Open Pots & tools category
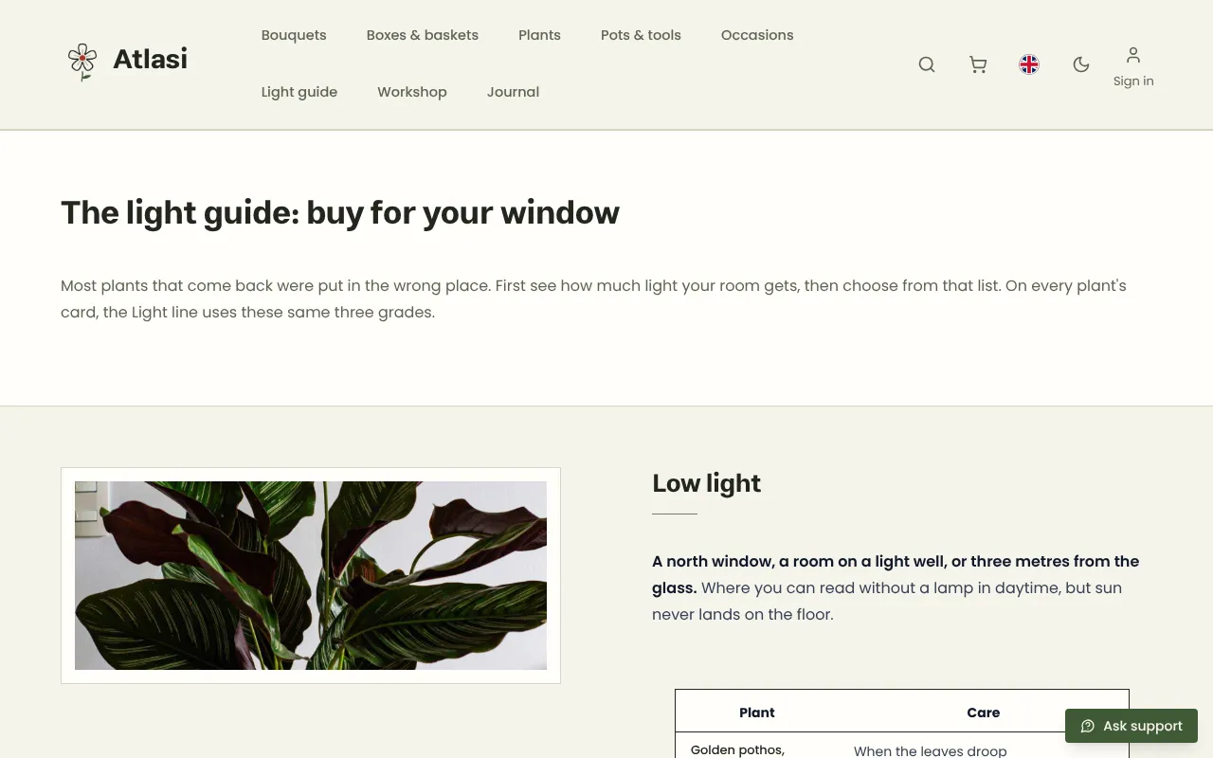This screenshot has width=1213, height=758. (x=641, y=35)
